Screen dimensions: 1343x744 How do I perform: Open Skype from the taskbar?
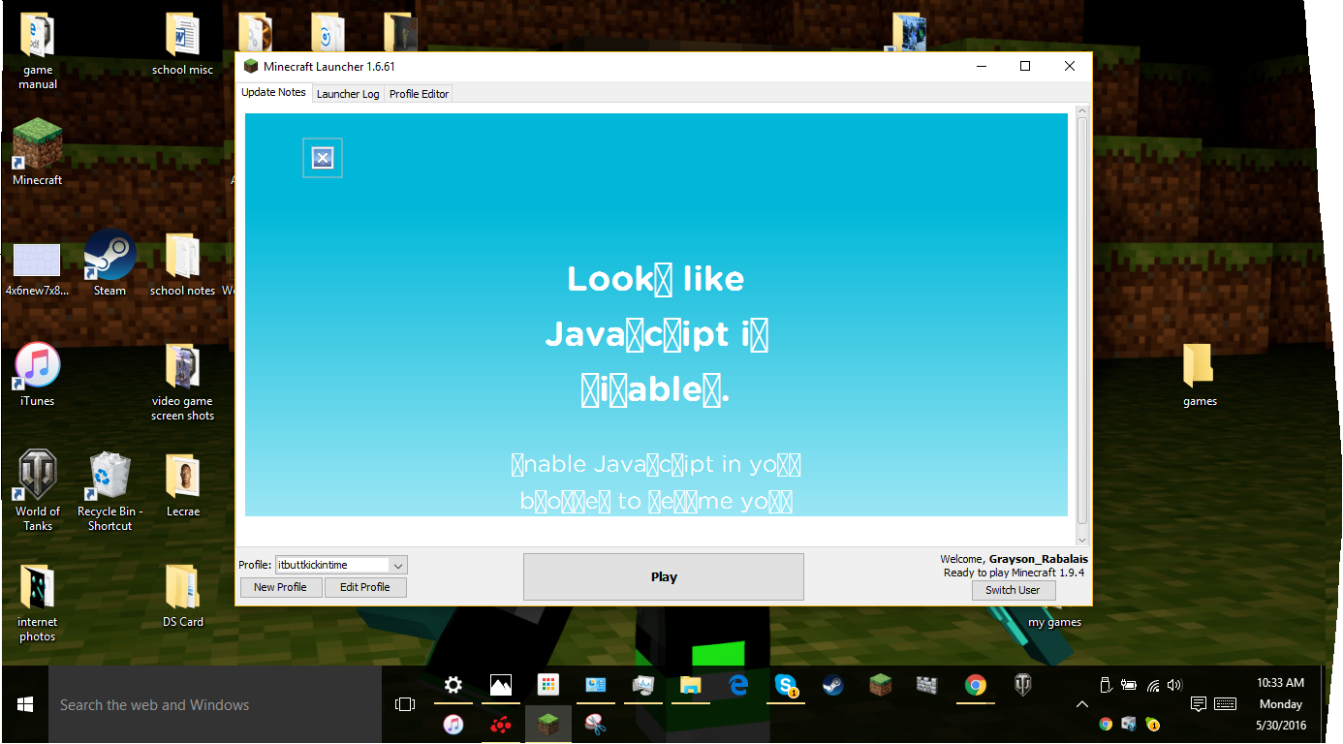point(785,686)
